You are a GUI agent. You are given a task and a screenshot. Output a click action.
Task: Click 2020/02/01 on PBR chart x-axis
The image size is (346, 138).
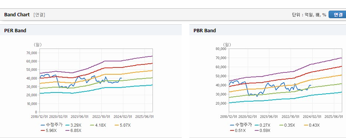point(248,117)
